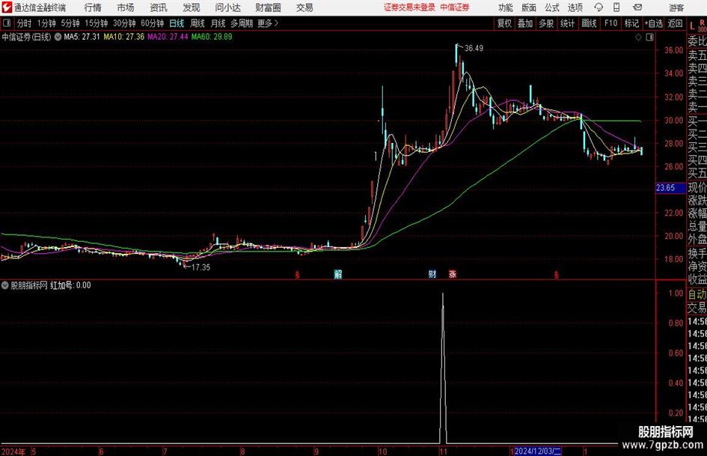This screenshot has width=707, height=456.
Task: Open the 资讯 menu
Action: pyautogui.click(x=159, y=7)
